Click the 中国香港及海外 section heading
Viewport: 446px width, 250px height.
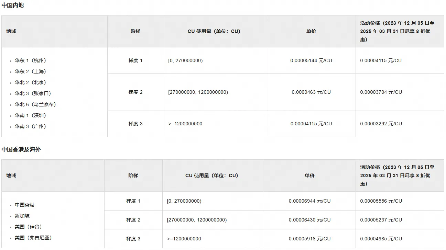click(x=21, y=150)
